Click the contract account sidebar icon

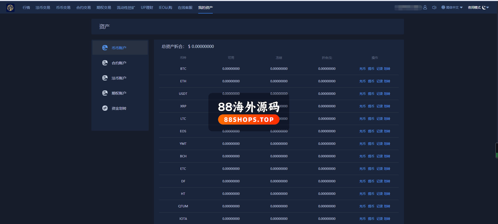click(x=105, y=63)
